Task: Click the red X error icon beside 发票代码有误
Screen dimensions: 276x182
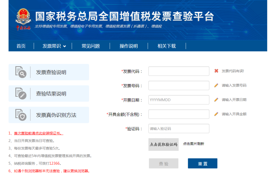Action: [x=216, y=71]
